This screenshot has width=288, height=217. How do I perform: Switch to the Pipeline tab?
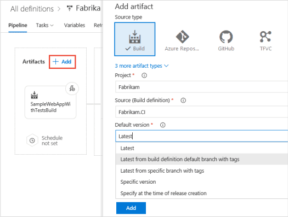[x=18, y=25]
